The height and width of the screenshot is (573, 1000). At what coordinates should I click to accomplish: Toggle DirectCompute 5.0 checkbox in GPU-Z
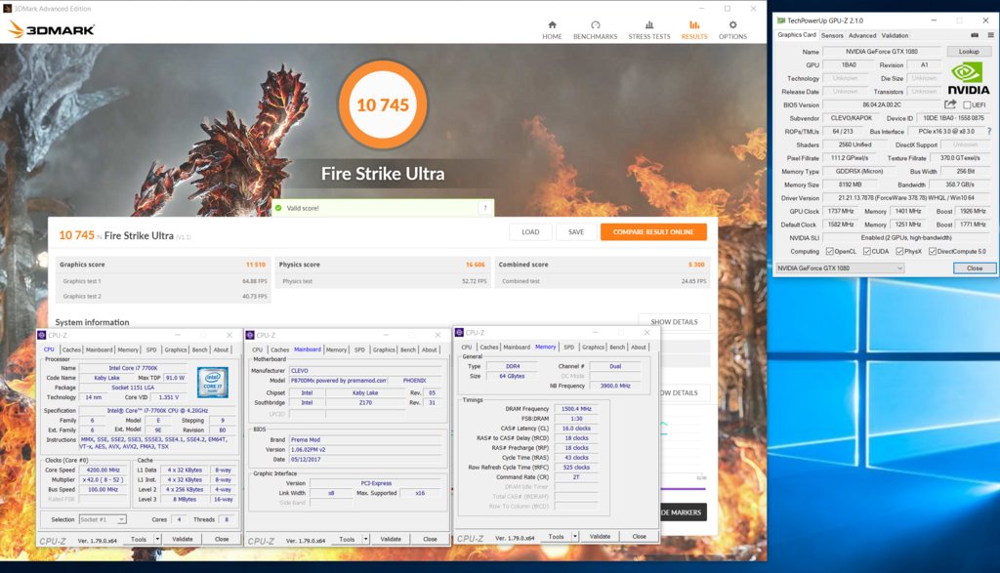pyautogui.click(x=933, y=251)
